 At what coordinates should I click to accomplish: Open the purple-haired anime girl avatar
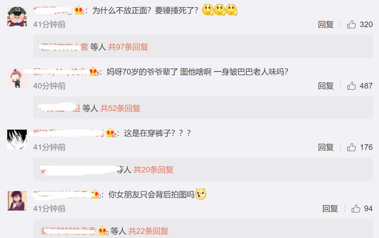tap(17, 201)
